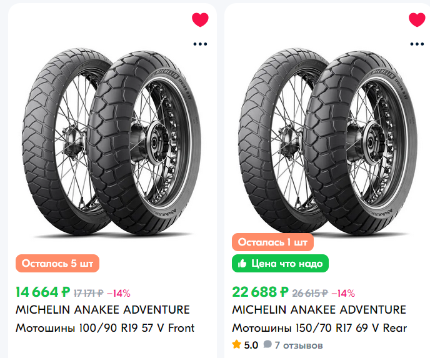Viewport: 430px width, 358px height.
Task: Open three-dots menu on left product card
Action: pyautogui.click(x=200, y=44)
